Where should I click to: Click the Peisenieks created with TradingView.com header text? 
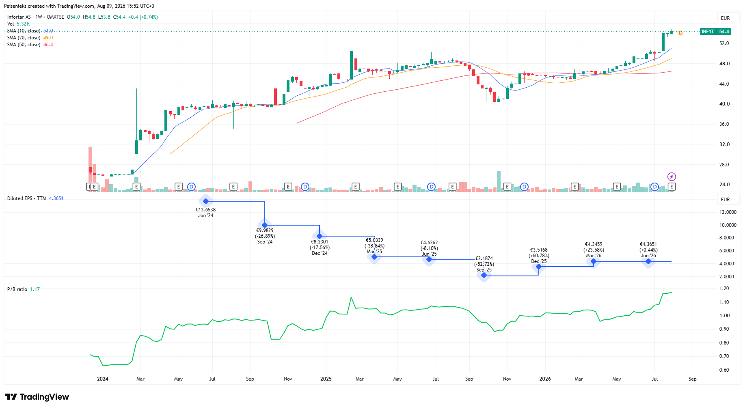point(79,6)
